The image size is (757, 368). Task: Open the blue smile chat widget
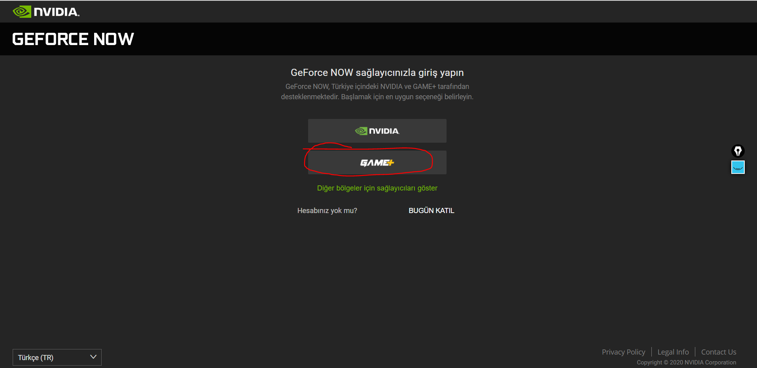[738, 167]
